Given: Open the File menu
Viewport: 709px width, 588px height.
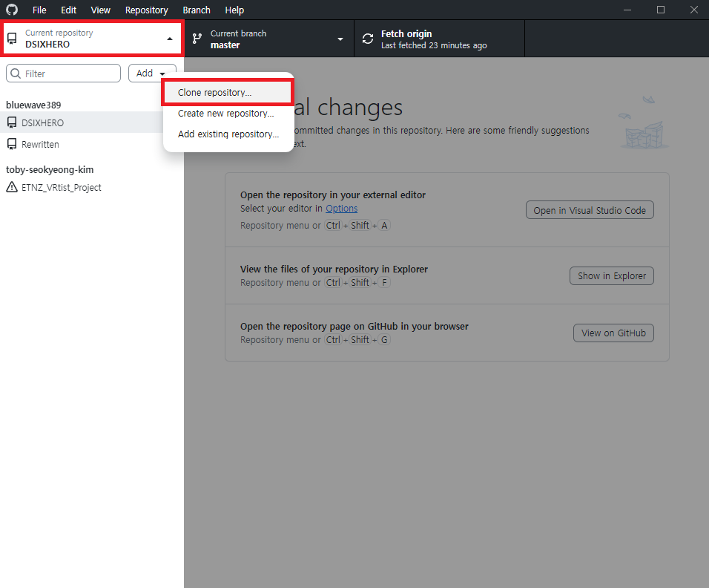Looking at the screenshot, I should click(x=39, y=10).
